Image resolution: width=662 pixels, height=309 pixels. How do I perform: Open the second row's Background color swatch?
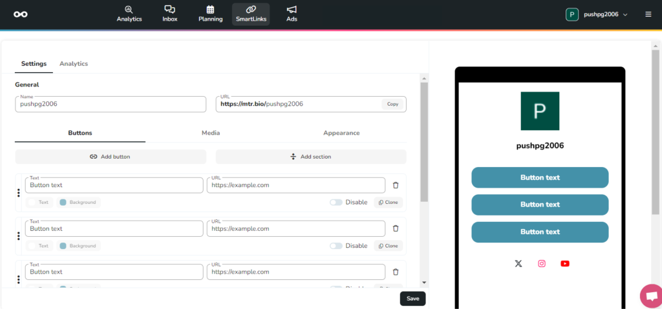78,246
